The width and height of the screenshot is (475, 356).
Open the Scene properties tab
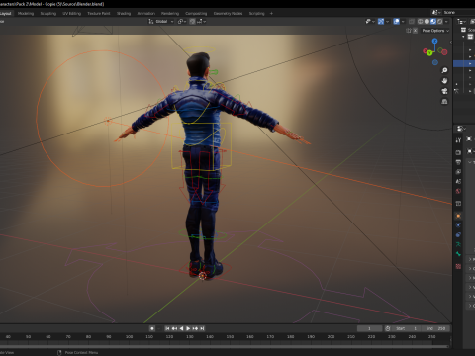(458, 181)
